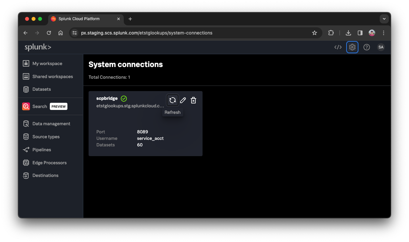The width and height of the screenshot is (409, 242).
Task: Open the code editor brackets icon
Action: 338,47
